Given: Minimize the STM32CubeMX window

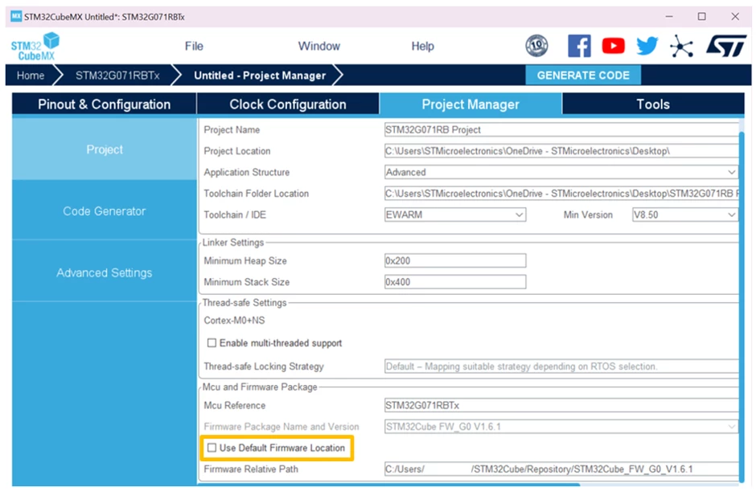Looking at the screenshot, I should pyautogui.click(x=669, y=16).
